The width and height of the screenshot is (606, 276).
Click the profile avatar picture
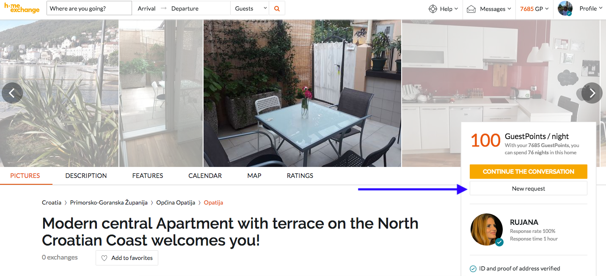click(565, 8)
